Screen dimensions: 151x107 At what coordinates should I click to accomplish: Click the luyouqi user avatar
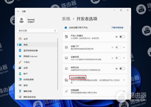pos(21,20)
